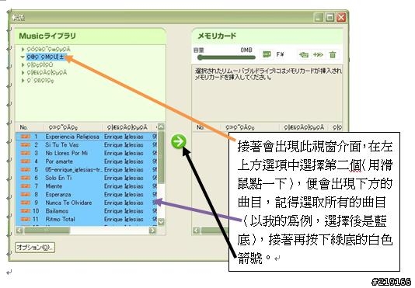The width and height of the screenshot is (415, 288).
Task: Click the insert memory card message text
Action: [268, 74]
